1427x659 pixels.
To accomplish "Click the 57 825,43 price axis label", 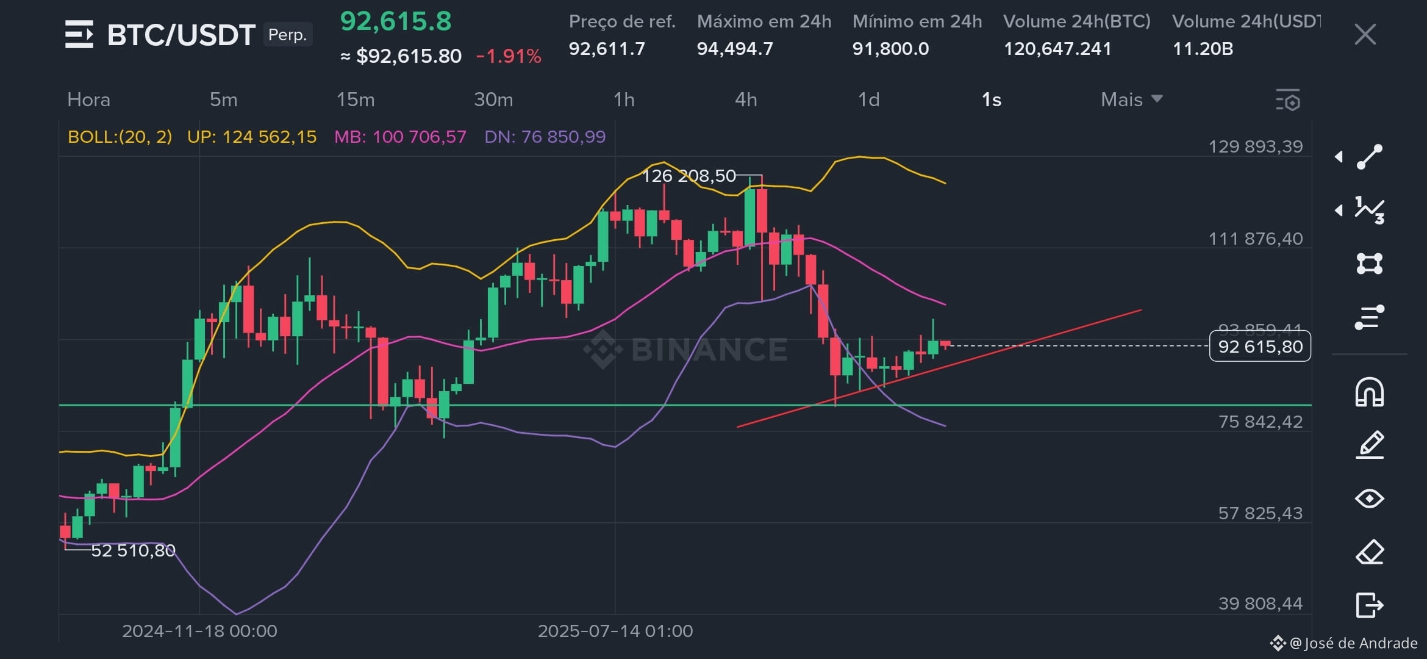I will point(1261,513).
